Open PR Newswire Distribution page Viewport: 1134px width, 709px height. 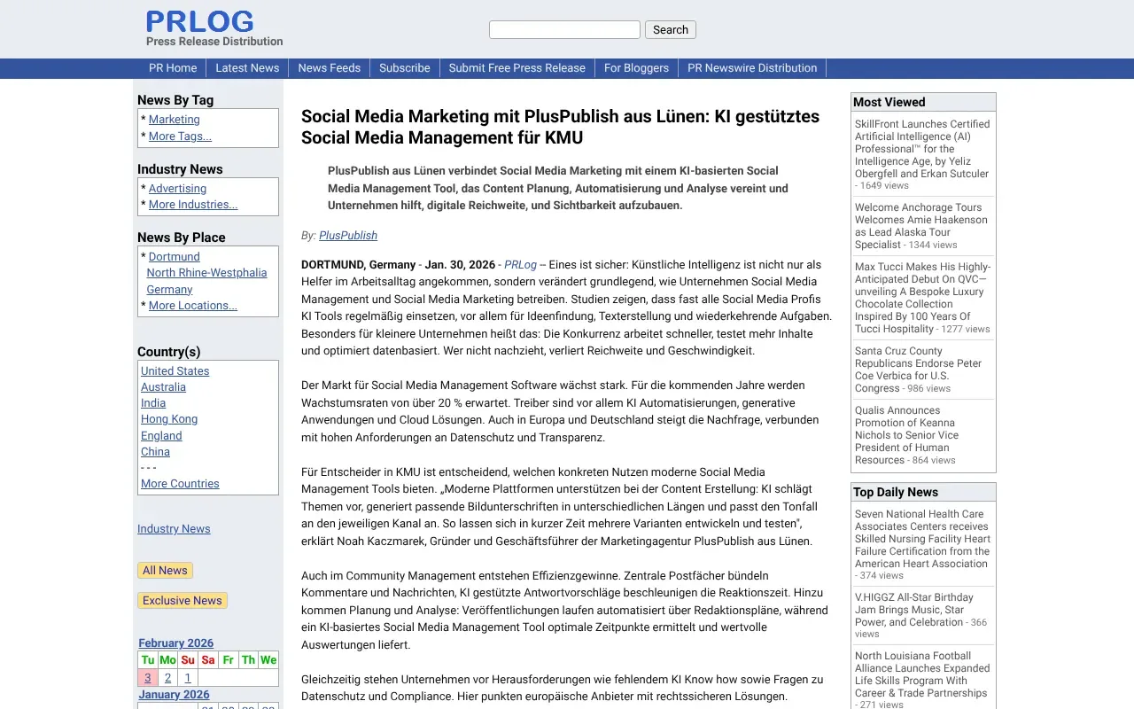click(752, 68)
